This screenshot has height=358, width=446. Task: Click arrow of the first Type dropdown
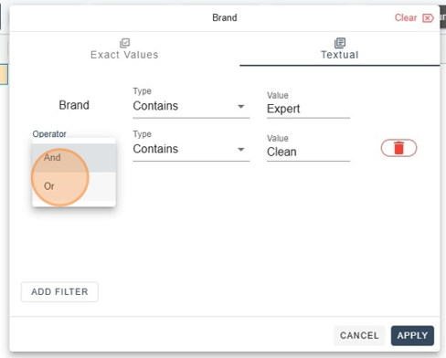coord(241,107)
